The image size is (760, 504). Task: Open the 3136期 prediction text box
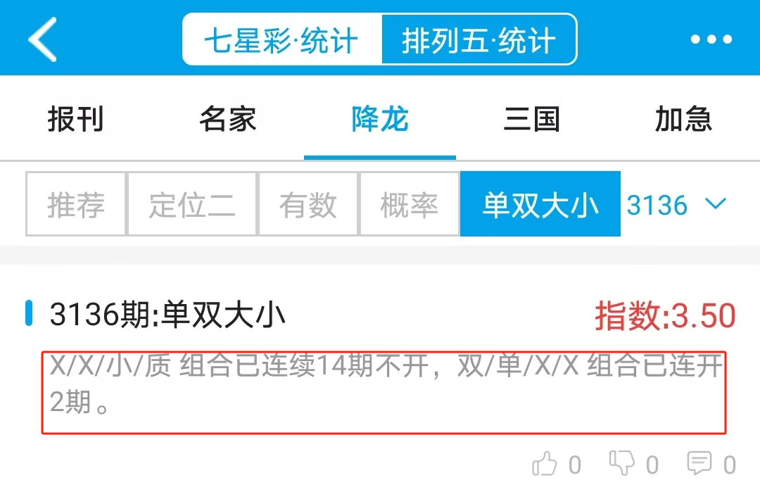[384, 393]
